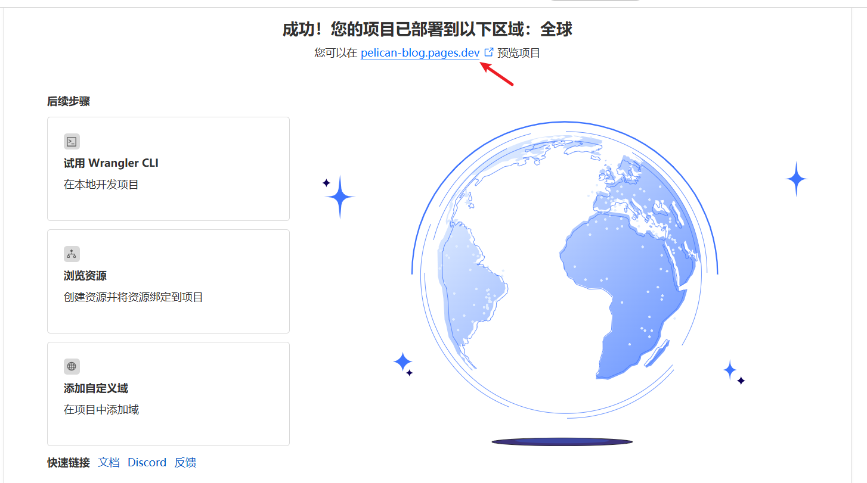Click "创建资源并将资源绑定到项目" description
867x483 pixels.
point(134,297)
